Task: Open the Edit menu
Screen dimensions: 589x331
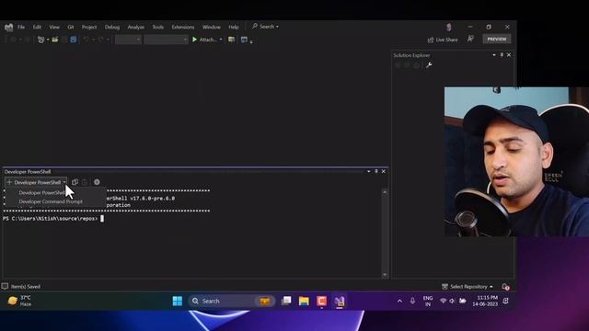Action: pos(37,27)
